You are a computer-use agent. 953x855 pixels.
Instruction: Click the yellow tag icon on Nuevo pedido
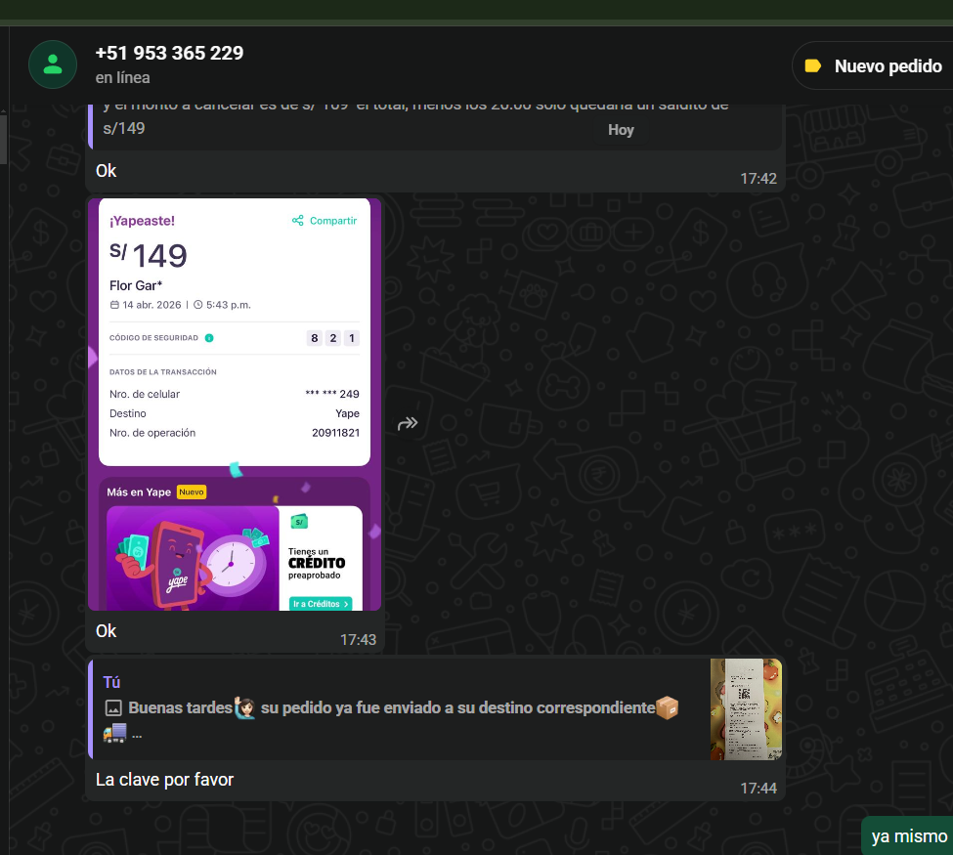(812, 66)
